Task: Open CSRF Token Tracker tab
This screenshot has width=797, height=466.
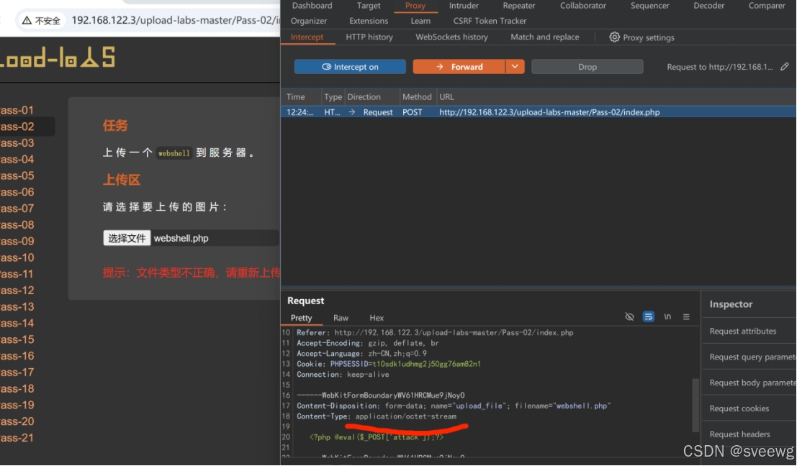Action: point(490,21)
